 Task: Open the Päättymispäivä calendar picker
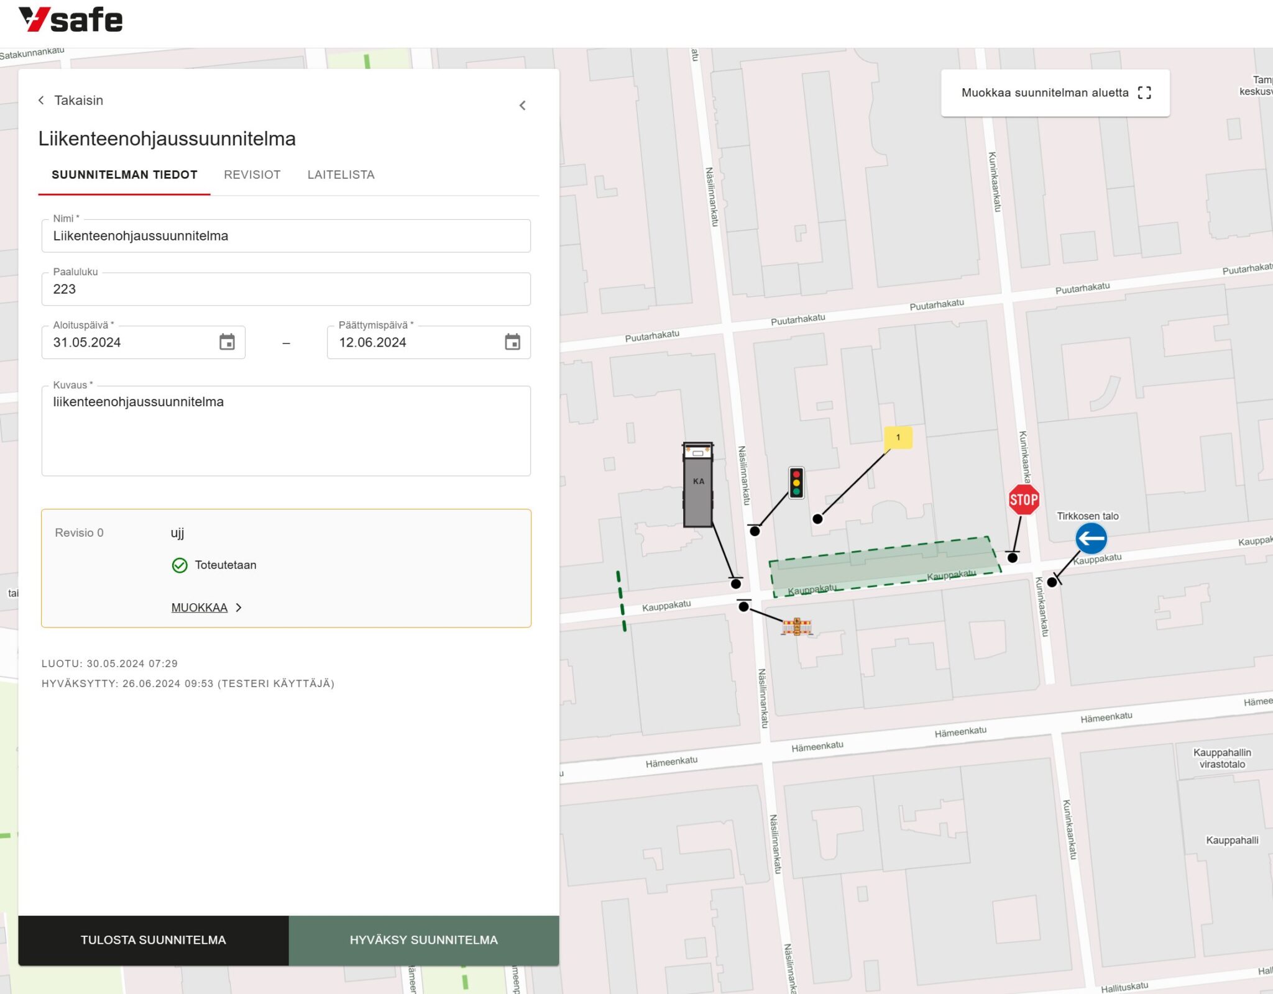point(513,342)
